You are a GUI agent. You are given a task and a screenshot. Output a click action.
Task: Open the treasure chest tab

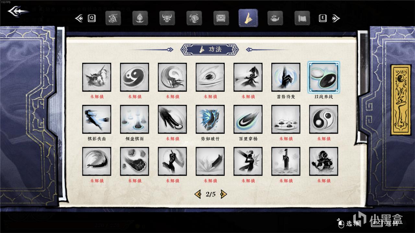tap(221, 18)
